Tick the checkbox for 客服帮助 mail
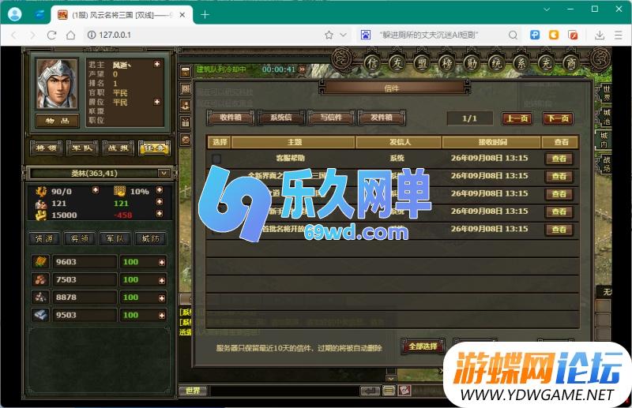632x408 pixels. click(x=216, y=159)
